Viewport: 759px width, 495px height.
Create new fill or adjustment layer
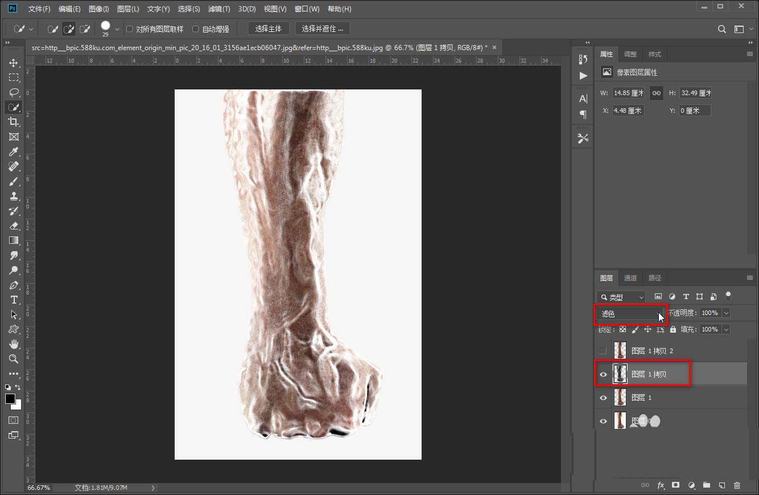coord(691,485)
